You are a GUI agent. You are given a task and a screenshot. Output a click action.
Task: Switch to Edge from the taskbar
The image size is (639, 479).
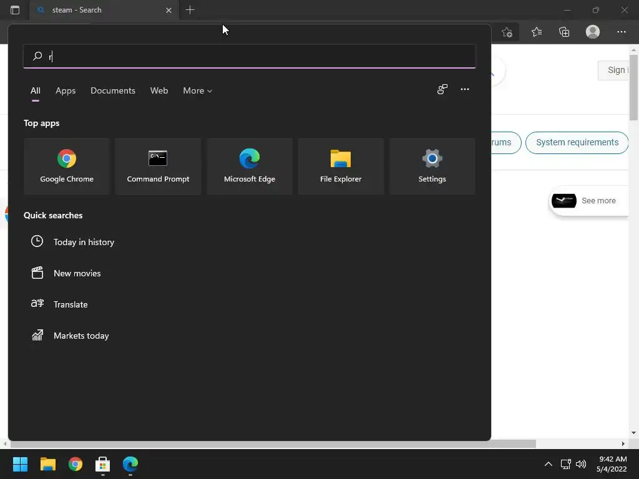130,464
